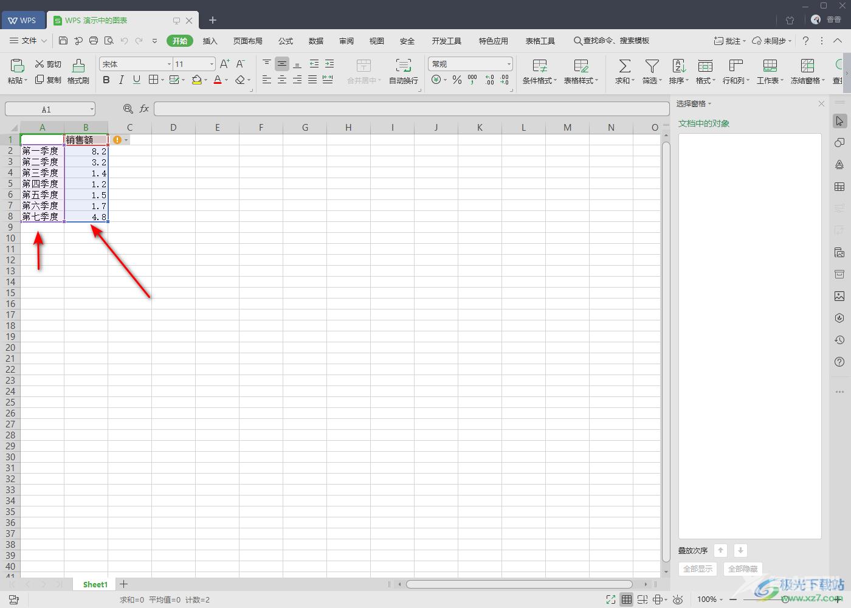Click Wrap Text (自动换行)
Screen dimensions: 851x608
pyautogui.click(x=404, y=71)
